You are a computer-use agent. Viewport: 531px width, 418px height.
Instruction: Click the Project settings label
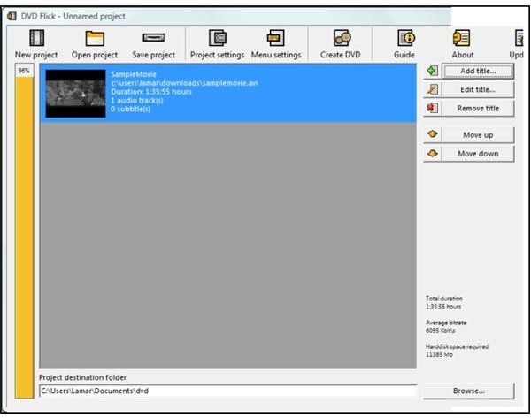tap(217, 55)
